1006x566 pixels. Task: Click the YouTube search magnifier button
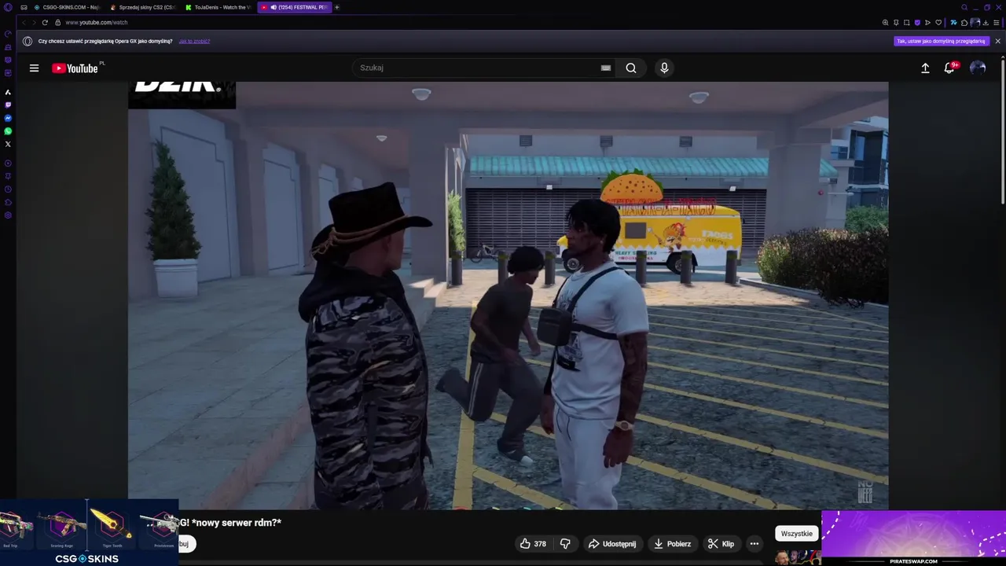631,68
